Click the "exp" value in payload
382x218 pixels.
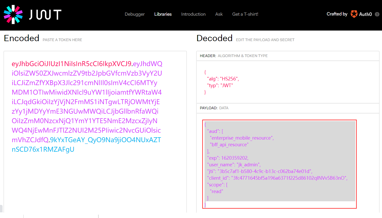pos(235,158)
